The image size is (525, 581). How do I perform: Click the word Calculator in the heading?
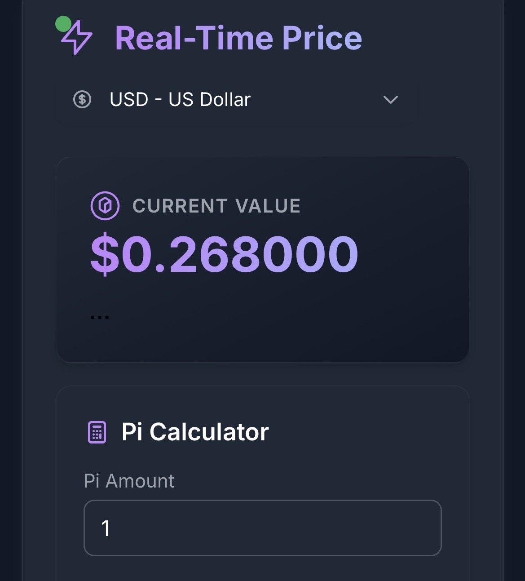click(x=209, y=432)
